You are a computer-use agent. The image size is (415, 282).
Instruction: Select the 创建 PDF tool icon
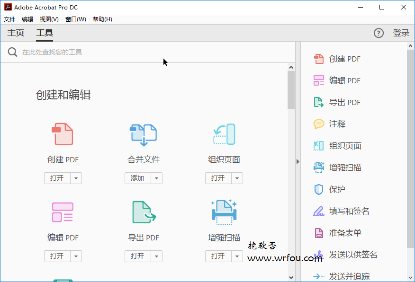[63, 133]
